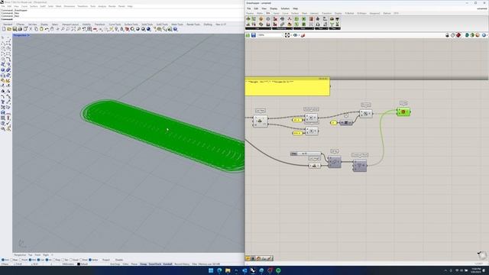
Task: Toggle the End osnap checkbox
Action: tap(3, 260)
